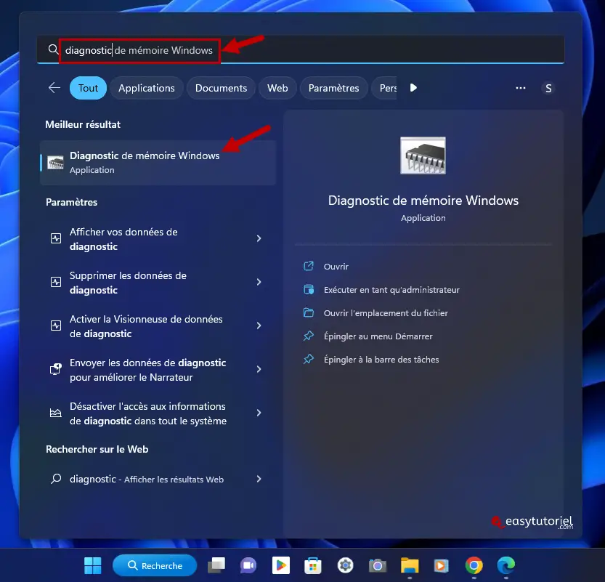Click the open-external icon beside Ouvrir
Screen dimensions: 605x582
point(309,266)
